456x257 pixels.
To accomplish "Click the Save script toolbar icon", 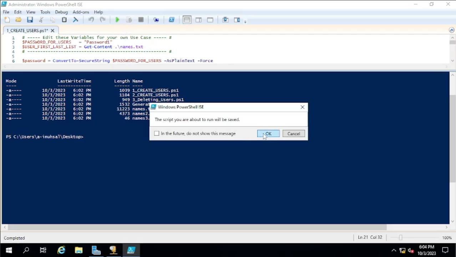I will 30,20.
